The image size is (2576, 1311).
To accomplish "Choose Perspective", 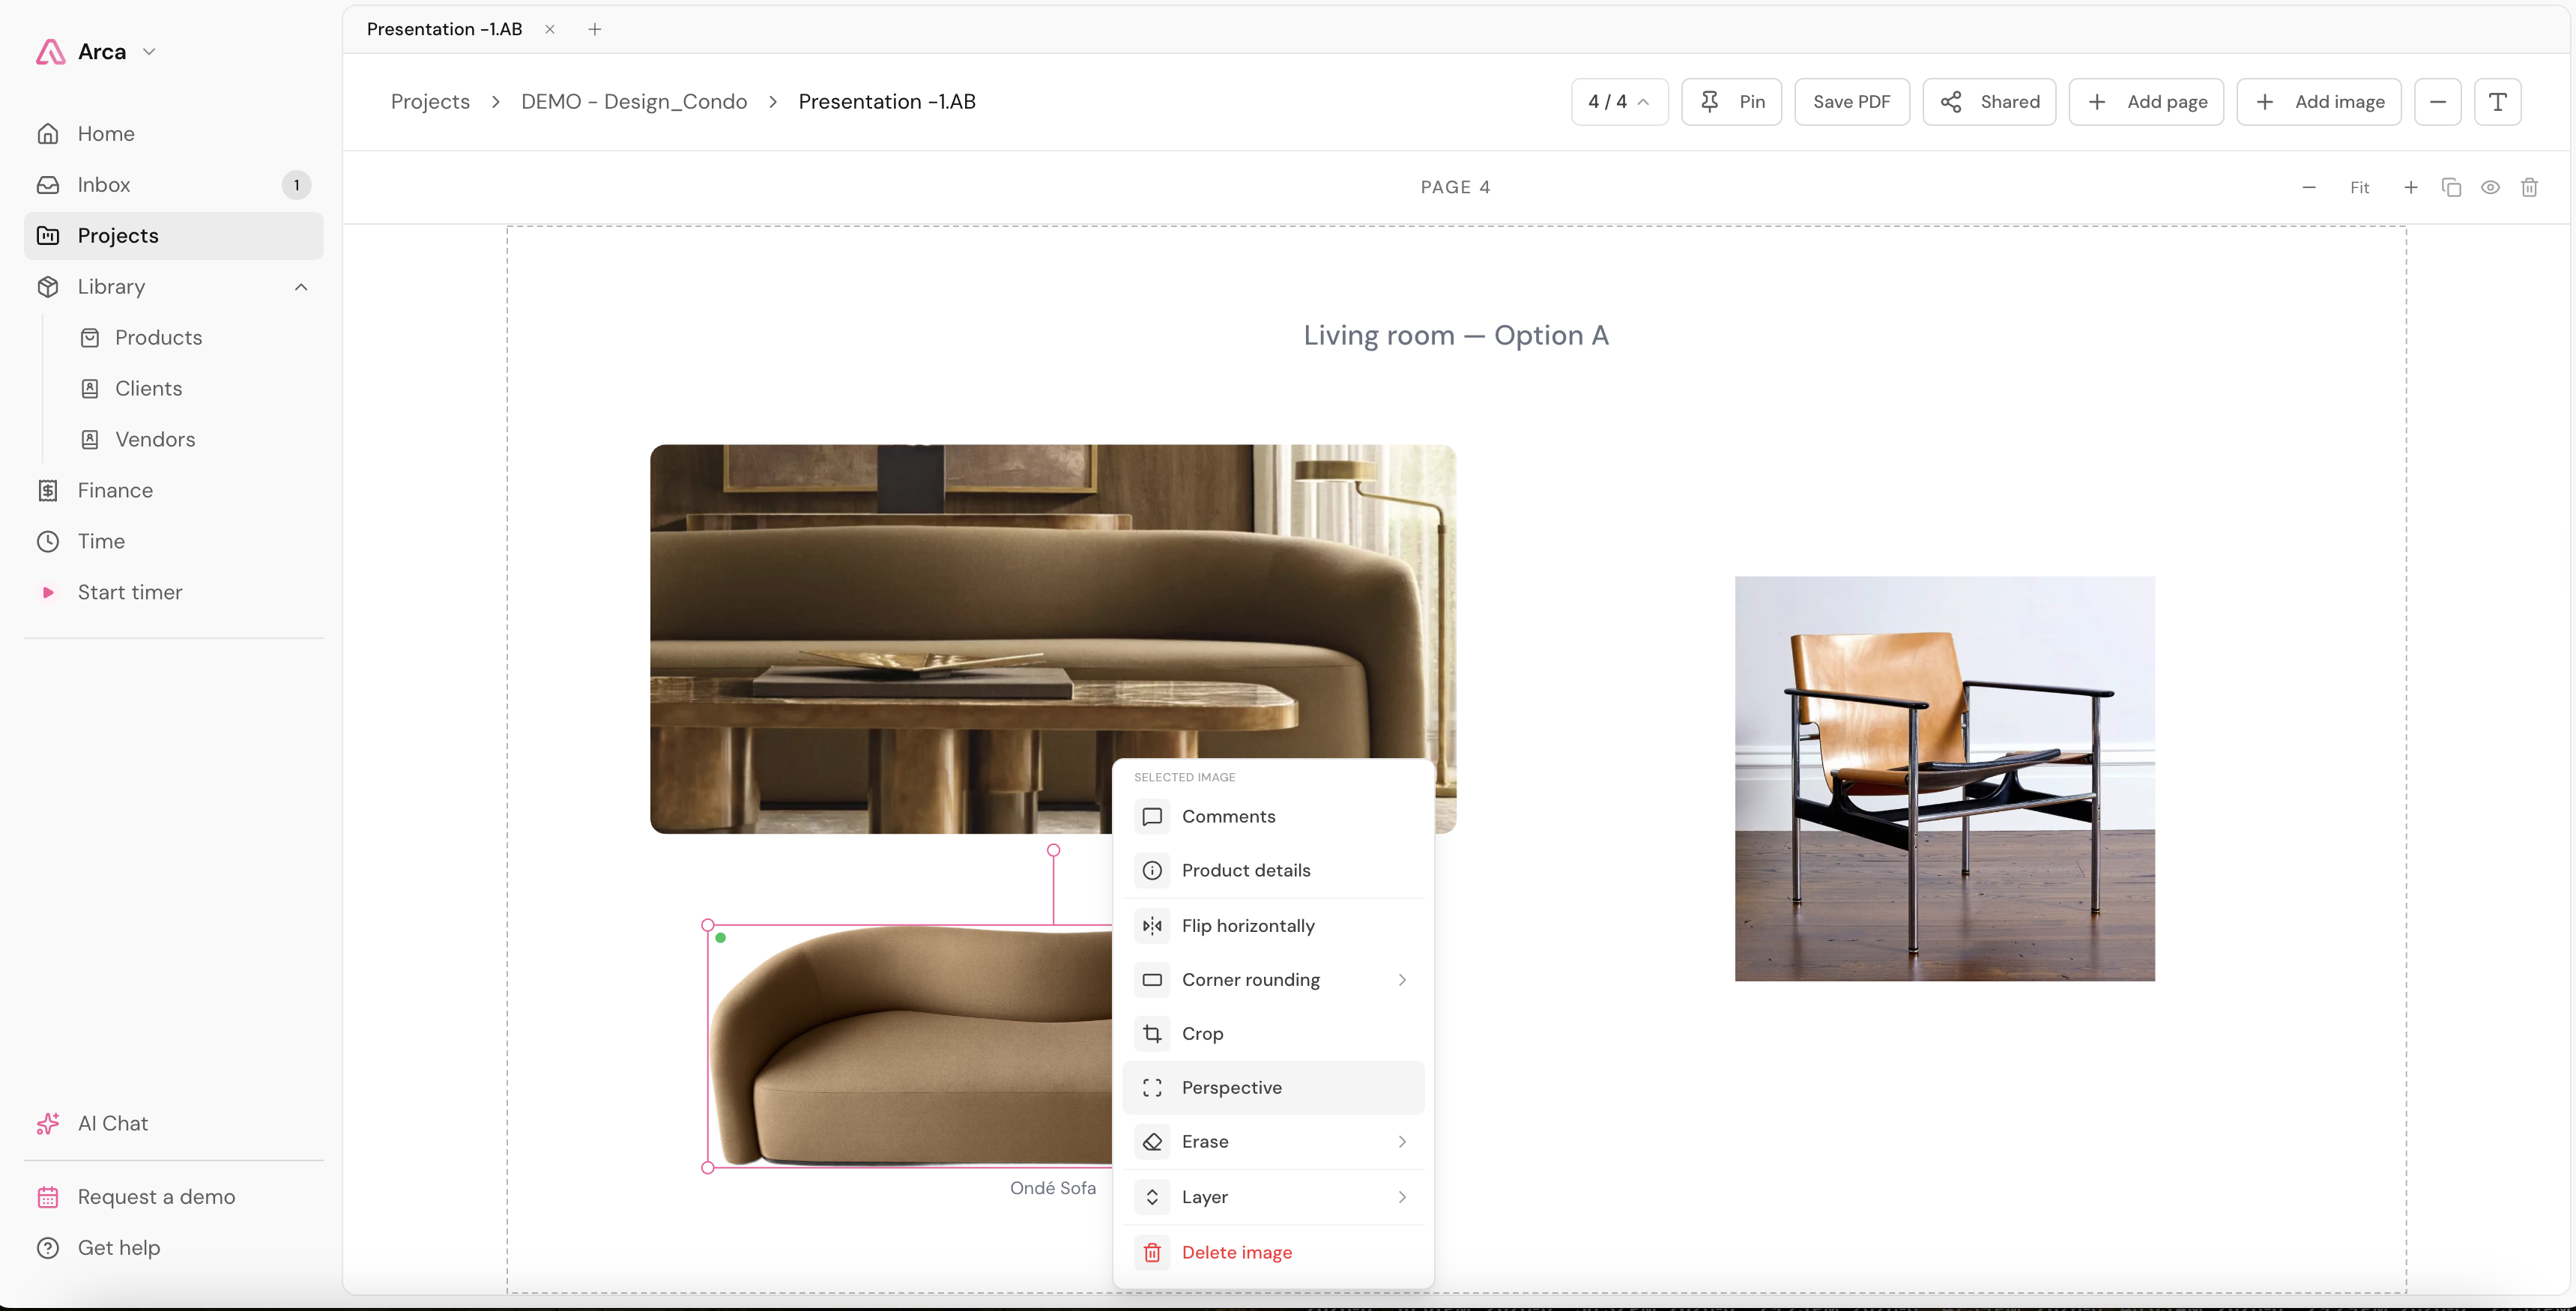I will coord(1273,1088).
